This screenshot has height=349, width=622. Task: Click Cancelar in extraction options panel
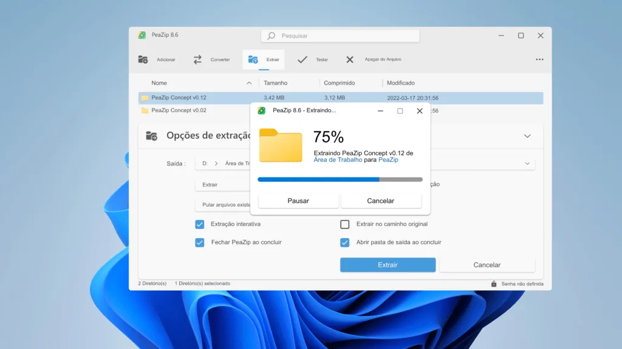click(487, 265)
